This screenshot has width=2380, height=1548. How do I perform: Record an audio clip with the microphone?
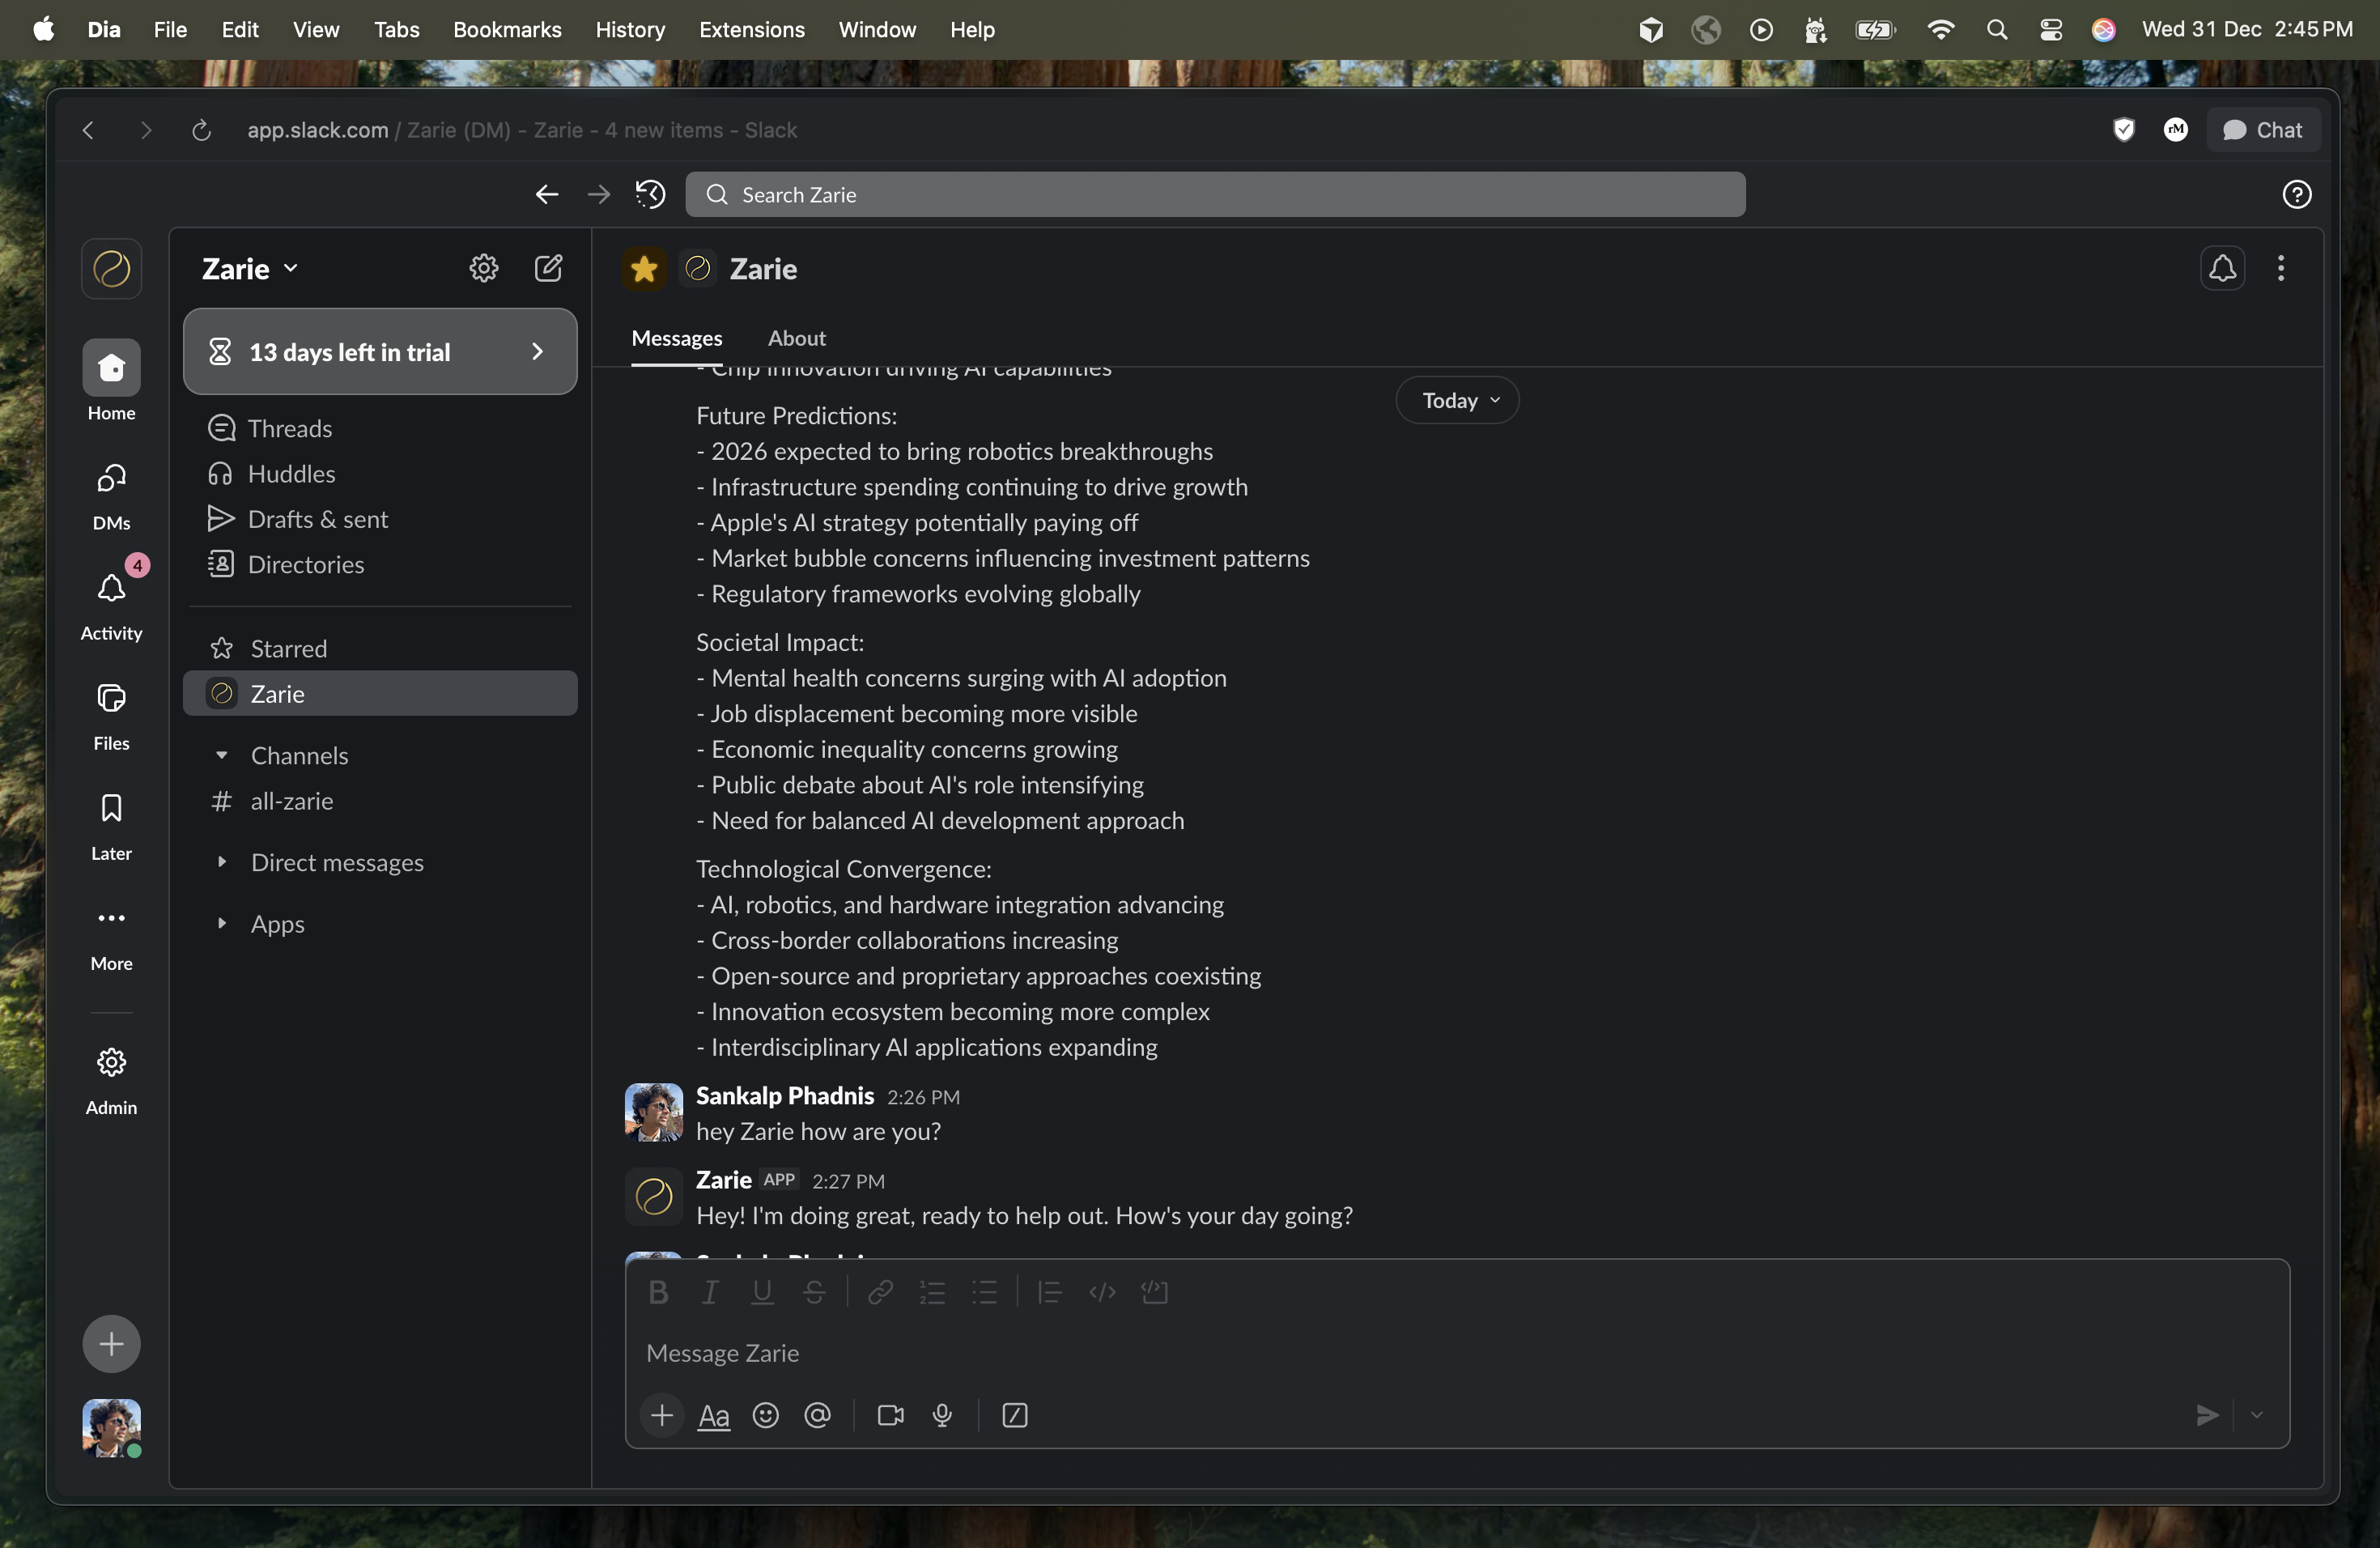click(x=942, y=1415)
